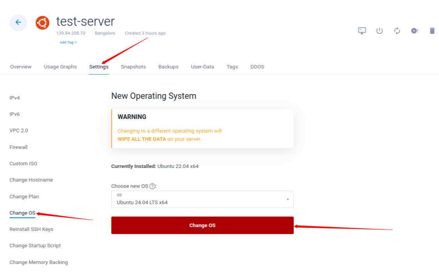This screenshot has height=273, width=439.
Task: Click the Currently Installed Ubuntu 22.04 x64 text
Action: 155,166
